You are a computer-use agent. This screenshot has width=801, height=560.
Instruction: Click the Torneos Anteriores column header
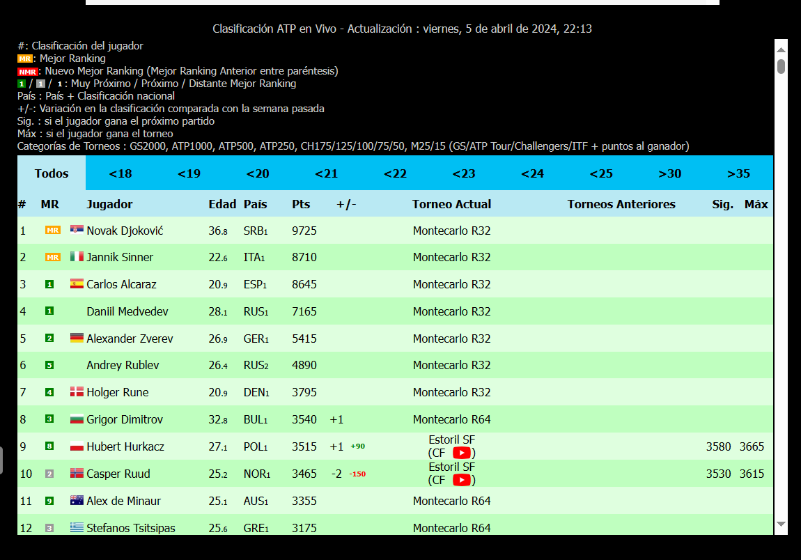point(621,204)
